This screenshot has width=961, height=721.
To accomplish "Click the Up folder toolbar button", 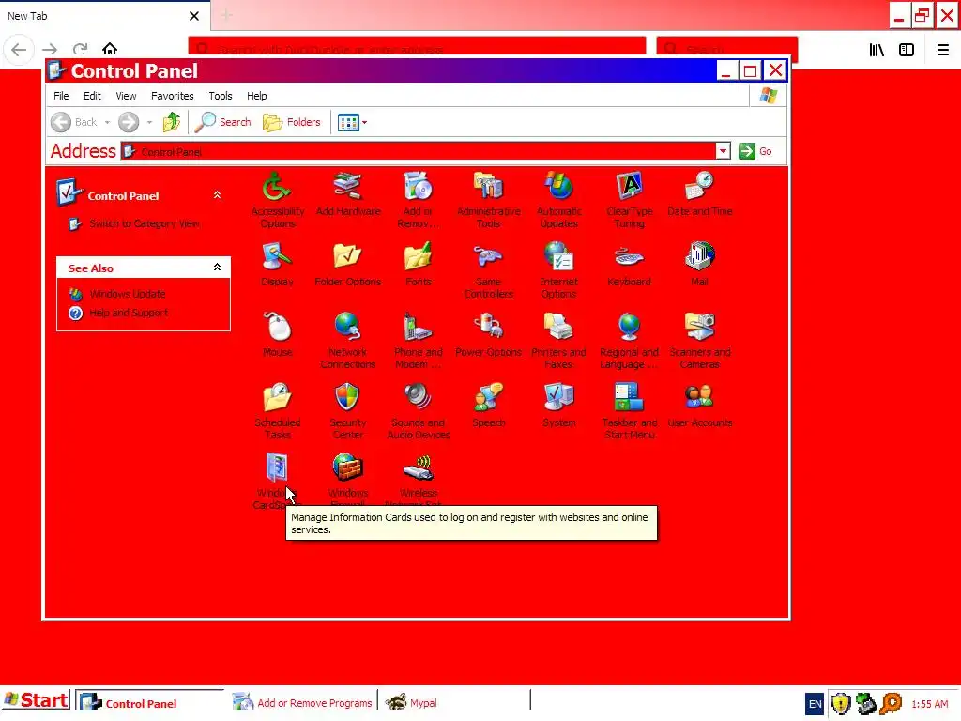I will [172, 123].
